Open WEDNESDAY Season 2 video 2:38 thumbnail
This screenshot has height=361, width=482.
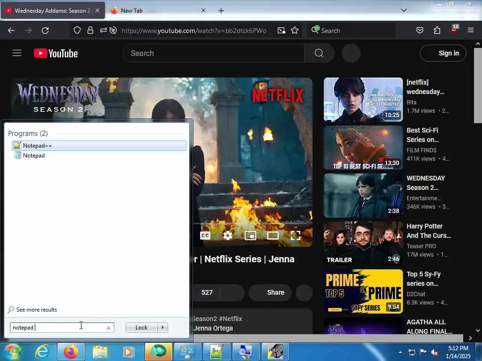(363, 196)
